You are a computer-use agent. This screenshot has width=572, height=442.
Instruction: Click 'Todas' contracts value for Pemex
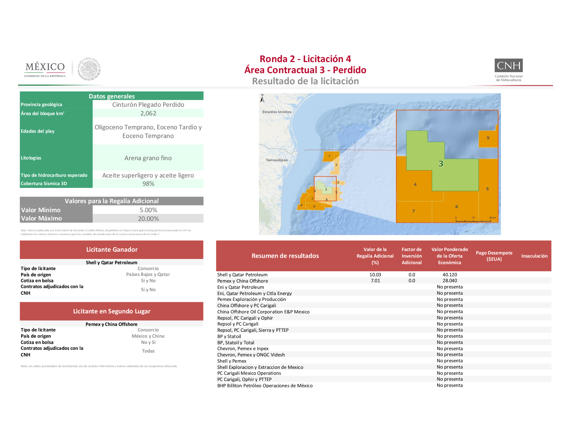point(148,351)
